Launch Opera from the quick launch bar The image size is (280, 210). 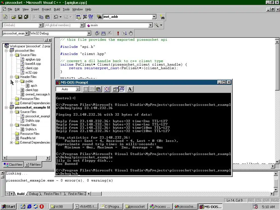pos(42,207)
